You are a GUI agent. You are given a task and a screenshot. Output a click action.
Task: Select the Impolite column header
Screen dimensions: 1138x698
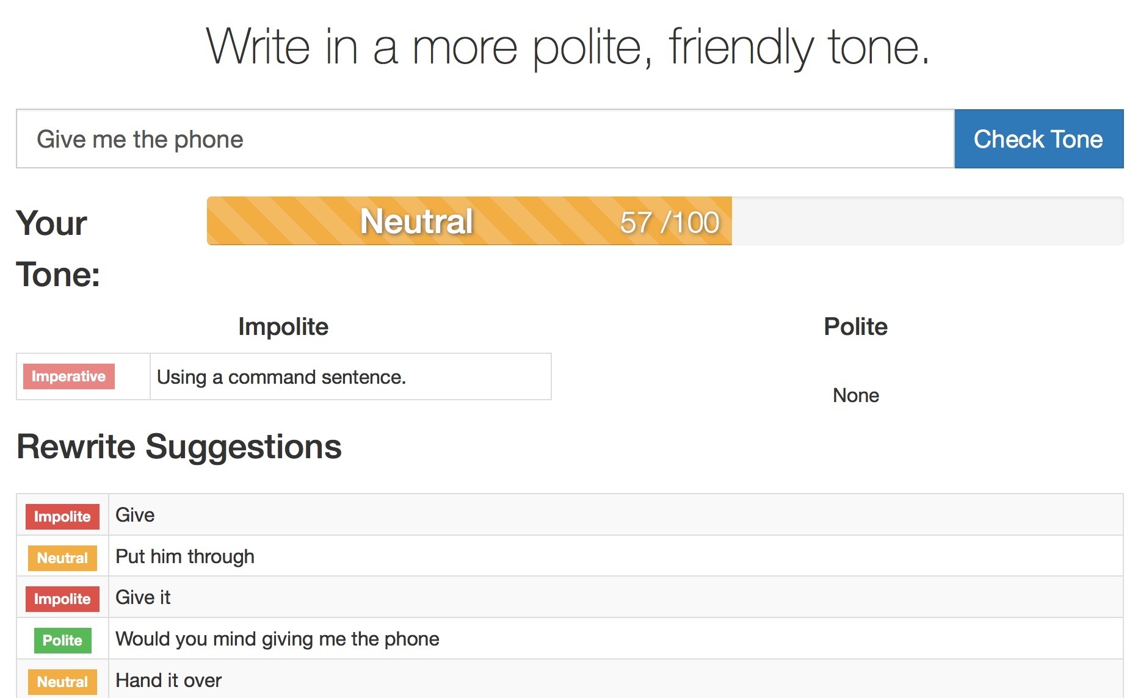(x=283, y=326)
